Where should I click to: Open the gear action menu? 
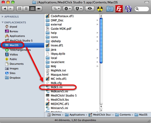click(67, 9)
